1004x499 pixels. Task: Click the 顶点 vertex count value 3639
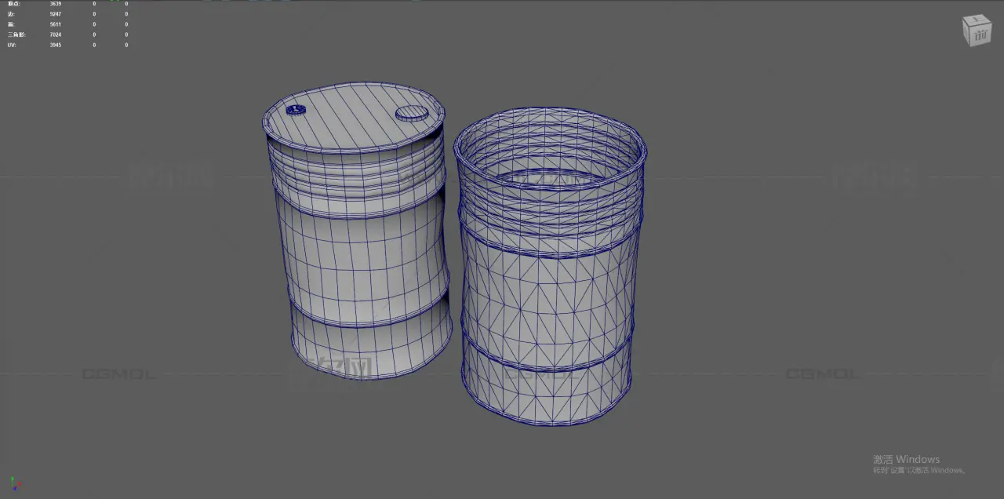tap(55, 4)
